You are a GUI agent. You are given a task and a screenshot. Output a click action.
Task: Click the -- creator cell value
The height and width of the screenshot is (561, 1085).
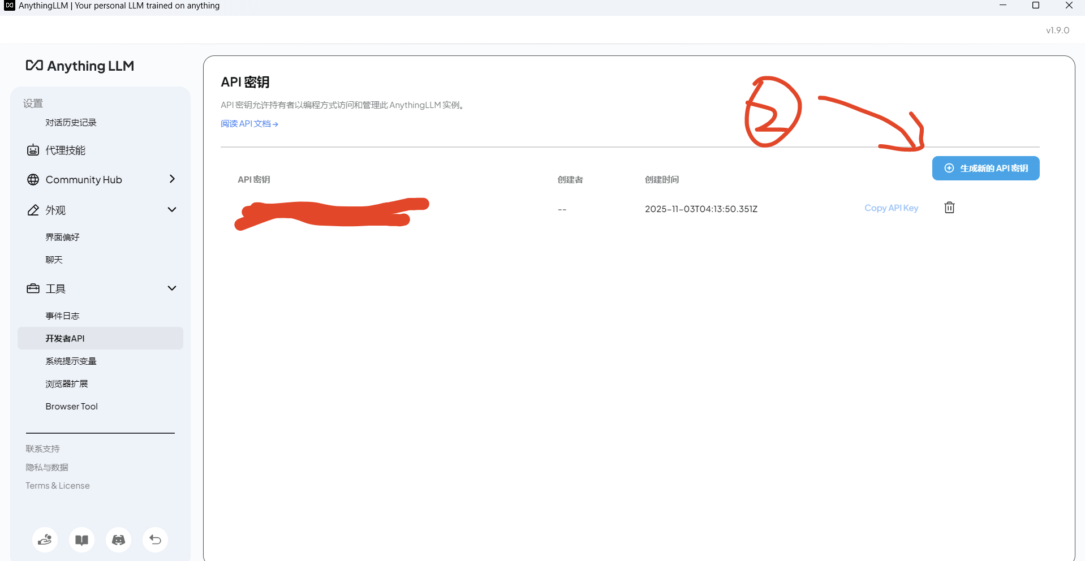click(x=562, y=209)
